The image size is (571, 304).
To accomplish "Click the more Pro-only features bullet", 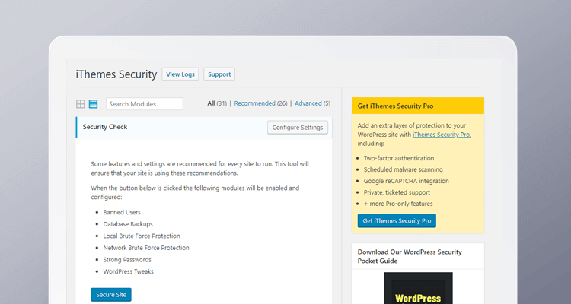I will tap(398, 204).
